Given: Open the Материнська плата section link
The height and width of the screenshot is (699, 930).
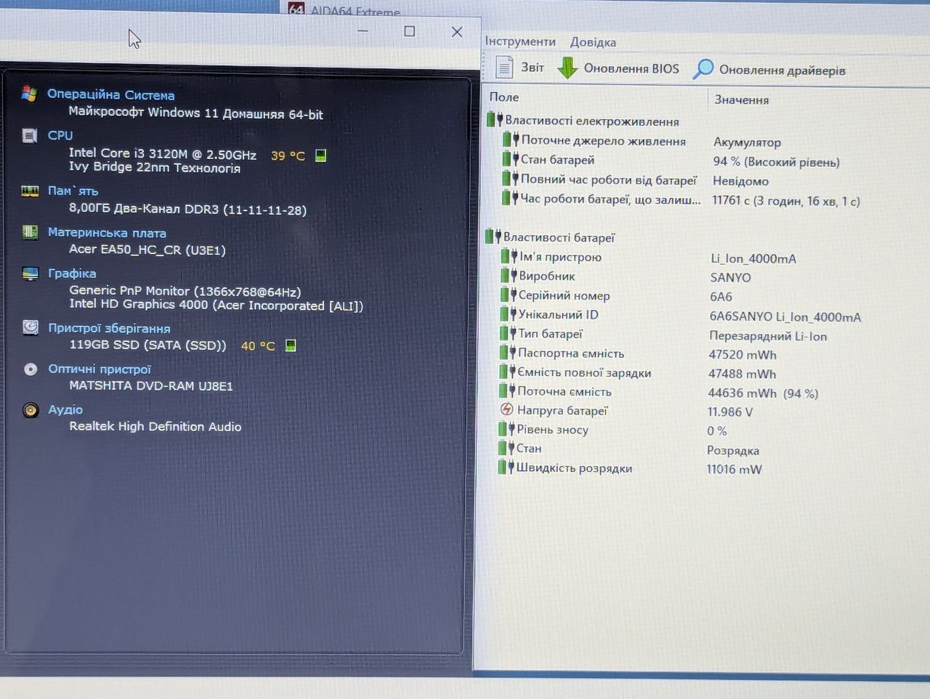Looking at the screenshot, I should click(107, 233).
